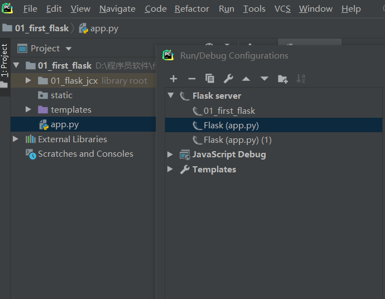Click PyCharm icon in Run/Debug dialog title

168,55
